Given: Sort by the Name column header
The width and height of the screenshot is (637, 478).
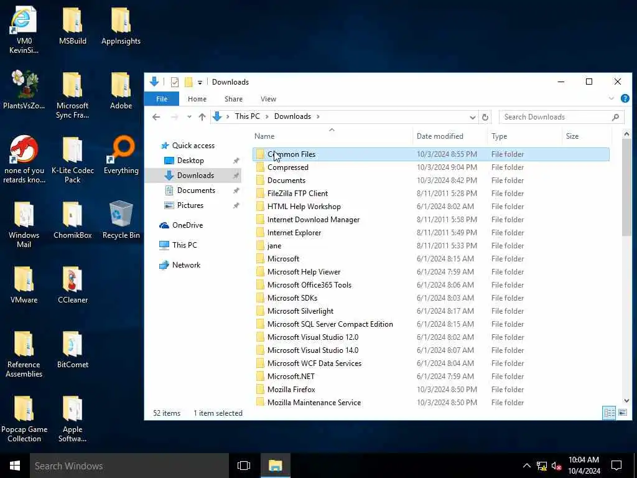Looking at the screenshot, I should 332,136.
